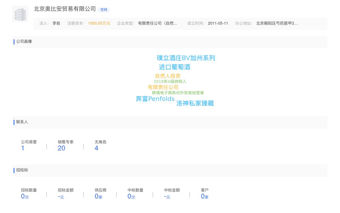Select word cloud tag 洛神私家臻藏
This screenshot has height=213, width=340.
(195, 103)
